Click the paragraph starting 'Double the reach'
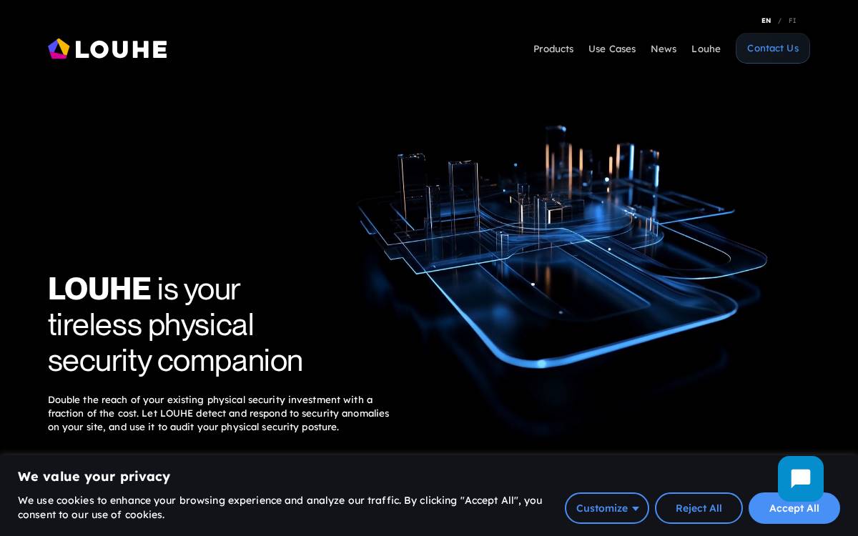The image size is (858, 536). point(219,413)
